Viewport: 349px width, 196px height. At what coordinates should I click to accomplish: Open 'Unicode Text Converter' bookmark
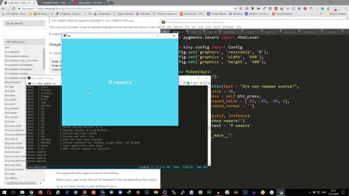click(x=14, y=14)
